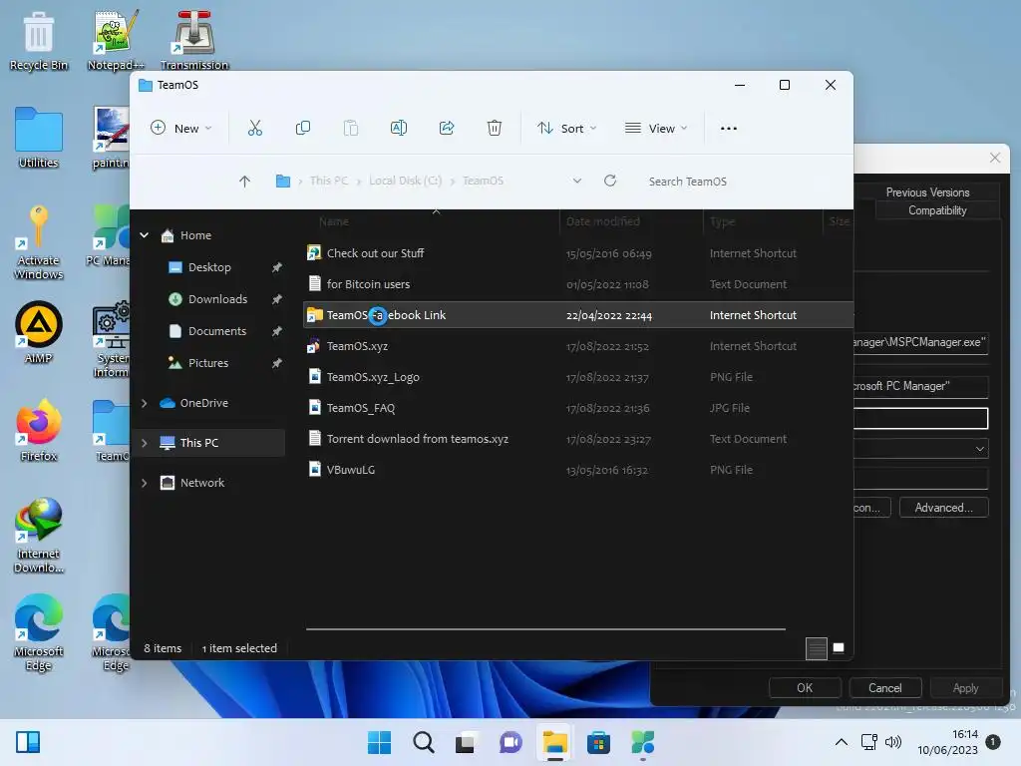Open the See more three-dots menu
This screenshot has width=1021, height=766.
(729, 129)
